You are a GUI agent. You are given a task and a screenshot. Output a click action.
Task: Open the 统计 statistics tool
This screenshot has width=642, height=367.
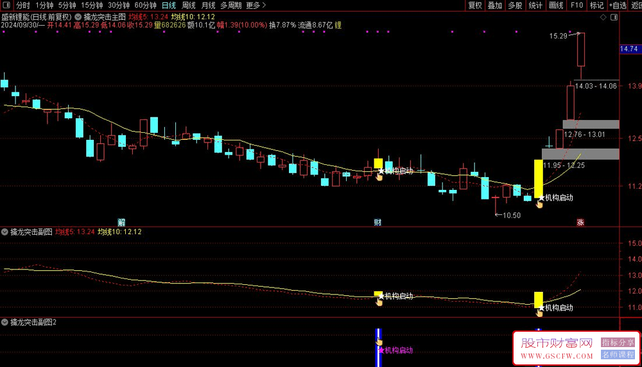click(535, 5)
